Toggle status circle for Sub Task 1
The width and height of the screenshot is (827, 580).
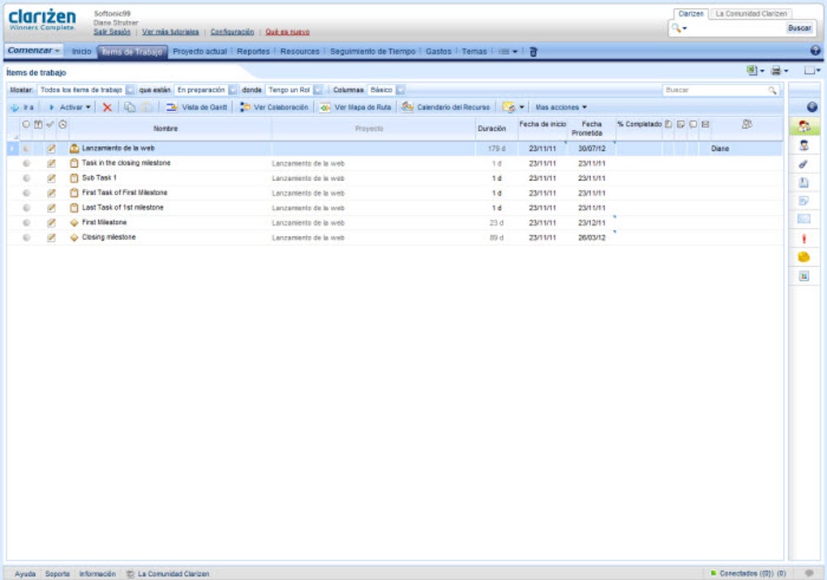(27, 178)
